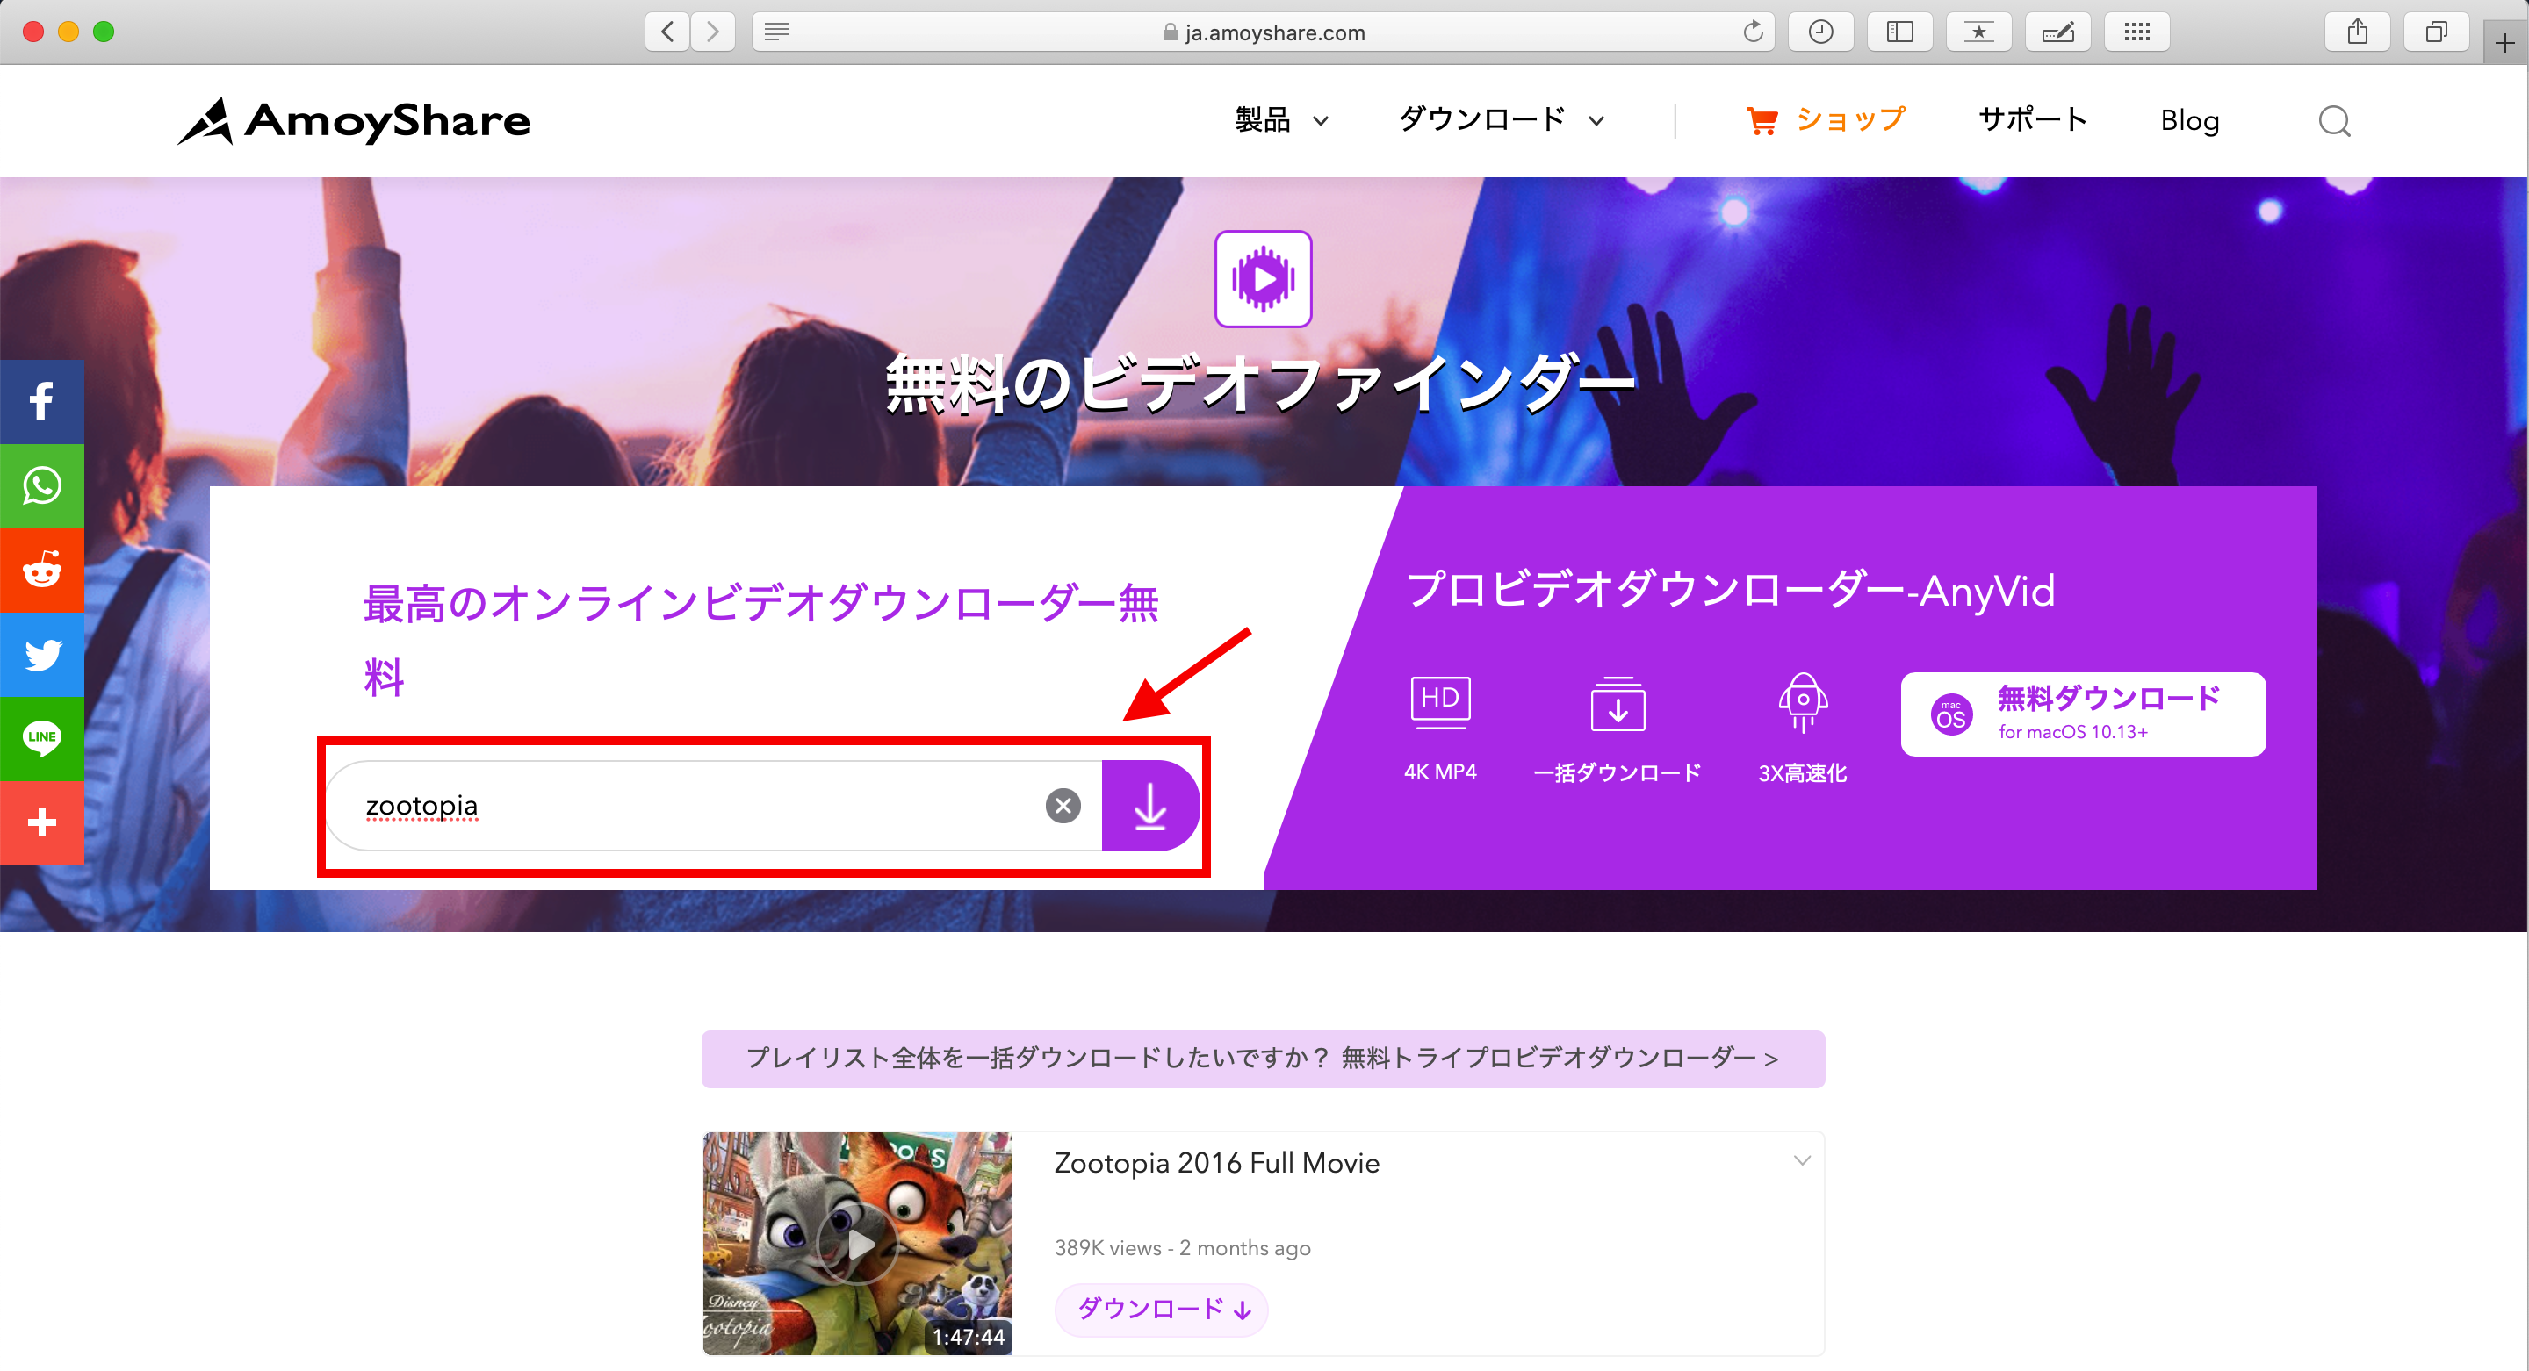Click the AmoyShare logo
Image resolution: width=2529 pixels, height=1371 pixels.
(353, 122)
